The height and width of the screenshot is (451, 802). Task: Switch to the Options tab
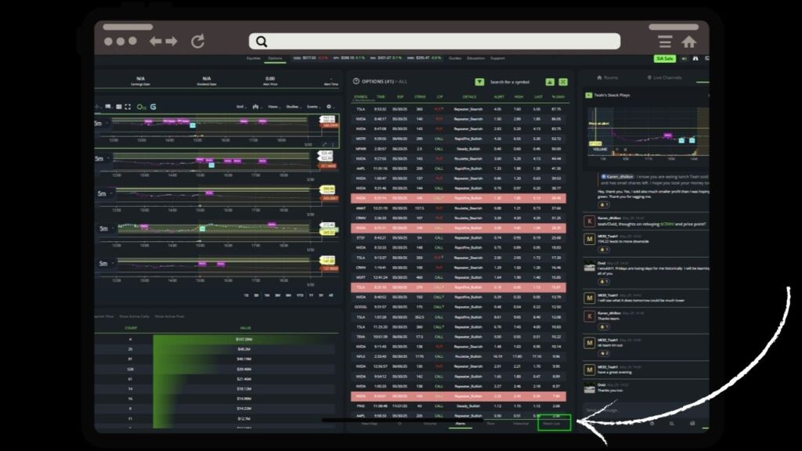[x=275, y=58]
